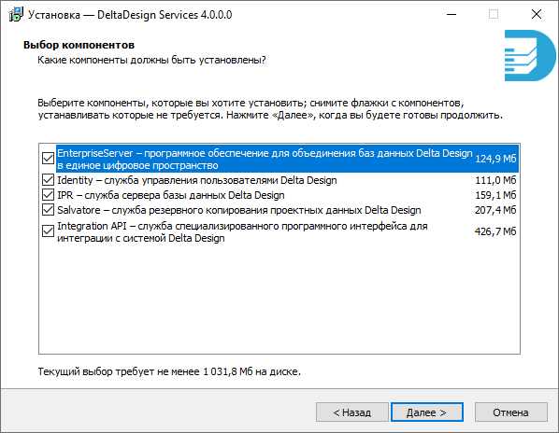Click empty area of the components list

click(x=279, y=299)
